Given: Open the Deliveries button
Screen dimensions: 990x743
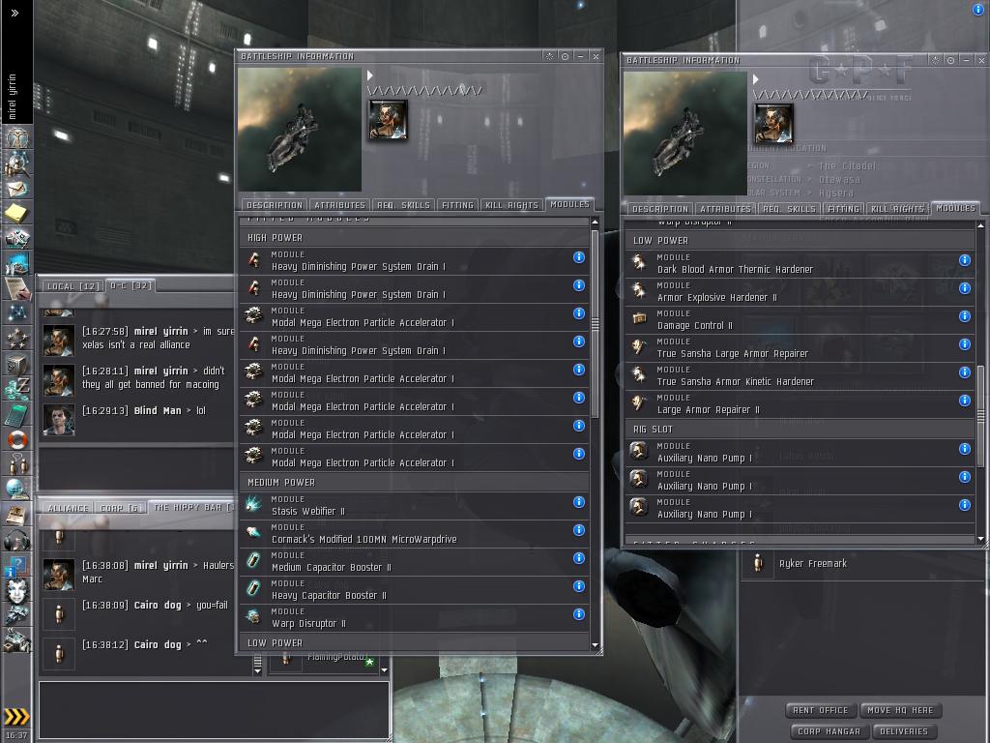Looking at the screenshot, I should coord(904,731).
